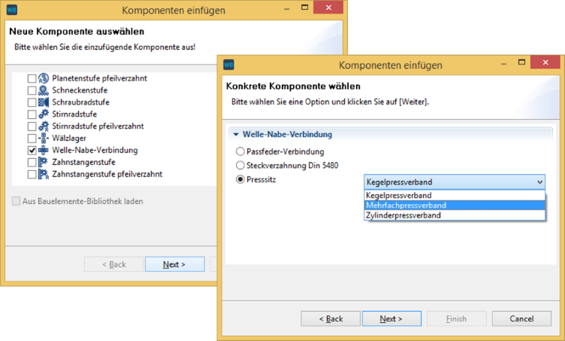The image size is (565, 341).
Task: Click the Schneckenstufe component icon
Action: pyautogui.click(x=43, y=91)
